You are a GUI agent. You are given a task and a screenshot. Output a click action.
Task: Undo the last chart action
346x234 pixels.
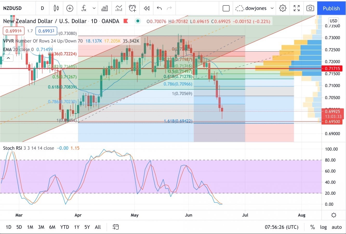159,8
